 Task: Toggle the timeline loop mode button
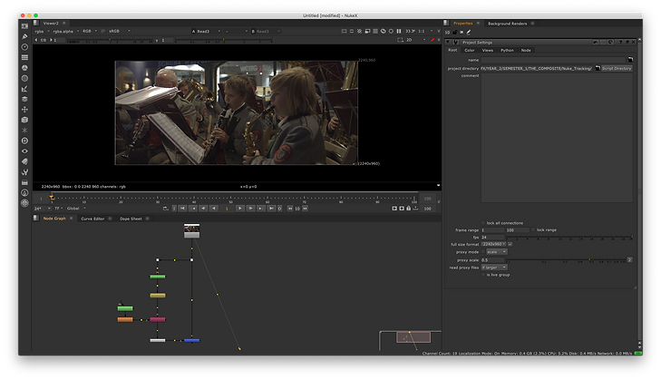[166, 209]
